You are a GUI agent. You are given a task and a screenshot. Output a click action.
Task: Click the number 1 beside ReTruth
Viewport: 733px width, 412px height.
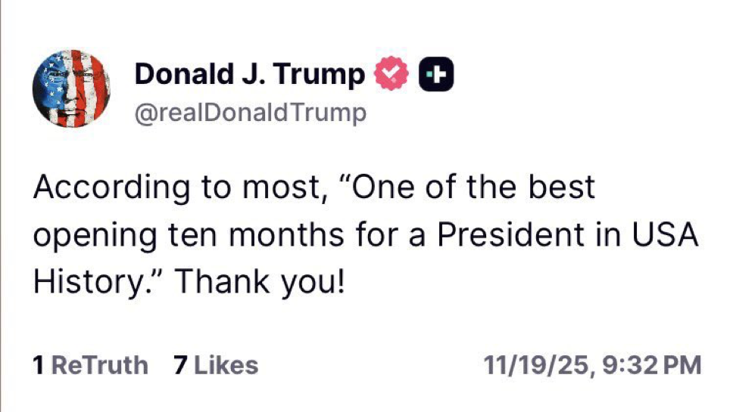click(x=39, y=366)
